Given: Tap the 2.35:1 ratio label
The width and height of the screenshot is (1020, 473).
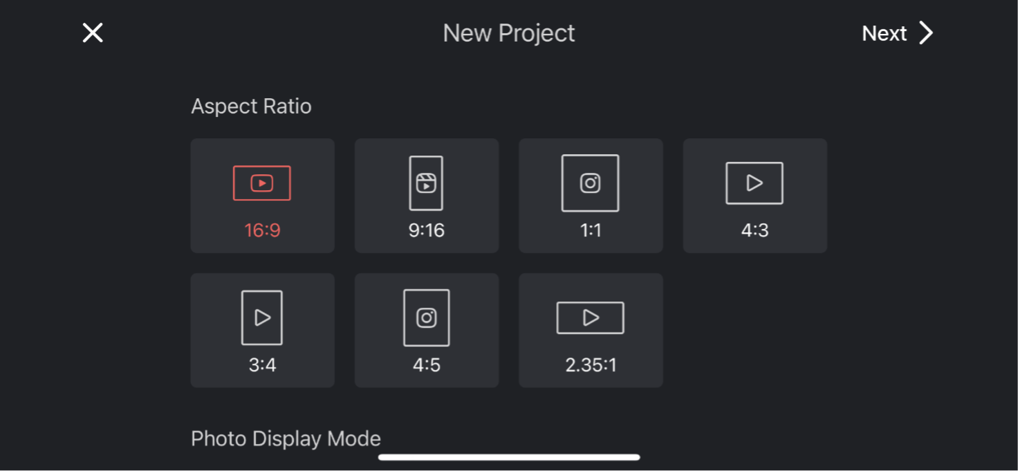Looking at the screenshot, I should tap(591, 364).
